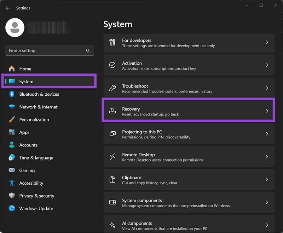283x233 pixels.
Task: Click the search magnifier in Find a setting
Action: 88,50
